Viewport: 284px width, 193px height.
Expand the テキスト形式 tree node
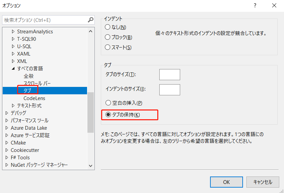coord(13,105)
